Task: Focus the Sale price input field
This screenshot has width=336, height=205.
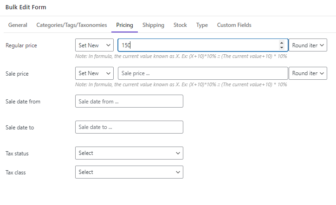Action: point(203,73)
